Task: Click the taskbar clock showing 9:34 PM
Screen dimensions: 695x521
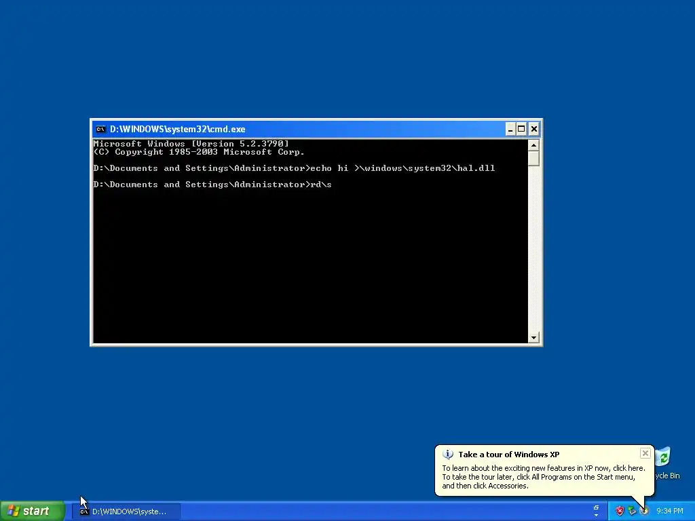Action: click(x=670, y=512)
